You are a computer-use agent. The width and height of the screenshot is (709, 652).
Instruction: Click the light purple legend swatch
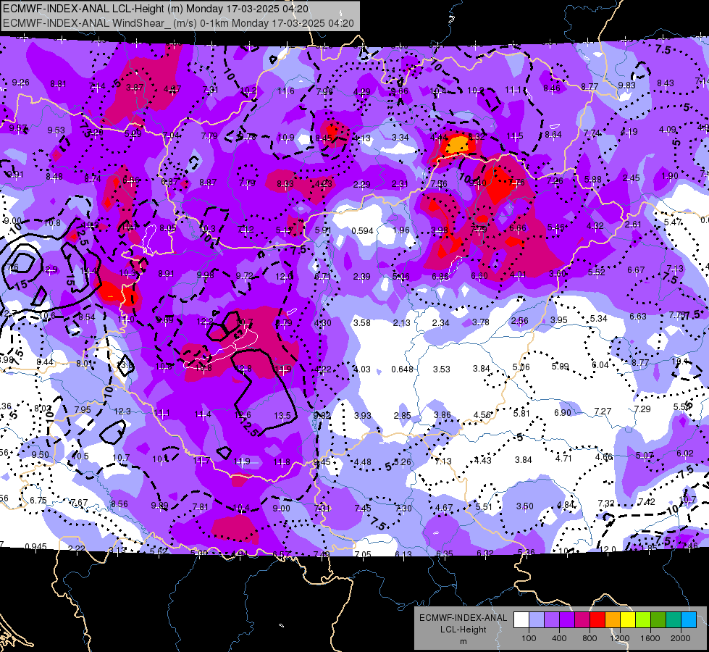click(x=552, y=620)
